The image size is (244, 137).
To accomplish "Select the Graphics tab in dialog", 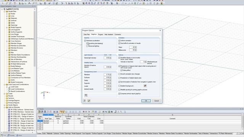I will coord(94,34).
